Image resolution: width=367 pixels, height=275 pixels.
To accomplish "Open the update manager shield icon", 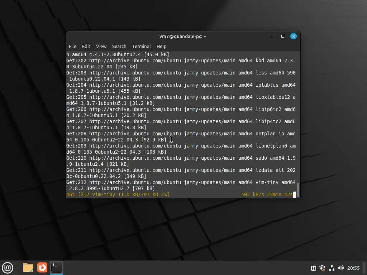I will point(322,268).
